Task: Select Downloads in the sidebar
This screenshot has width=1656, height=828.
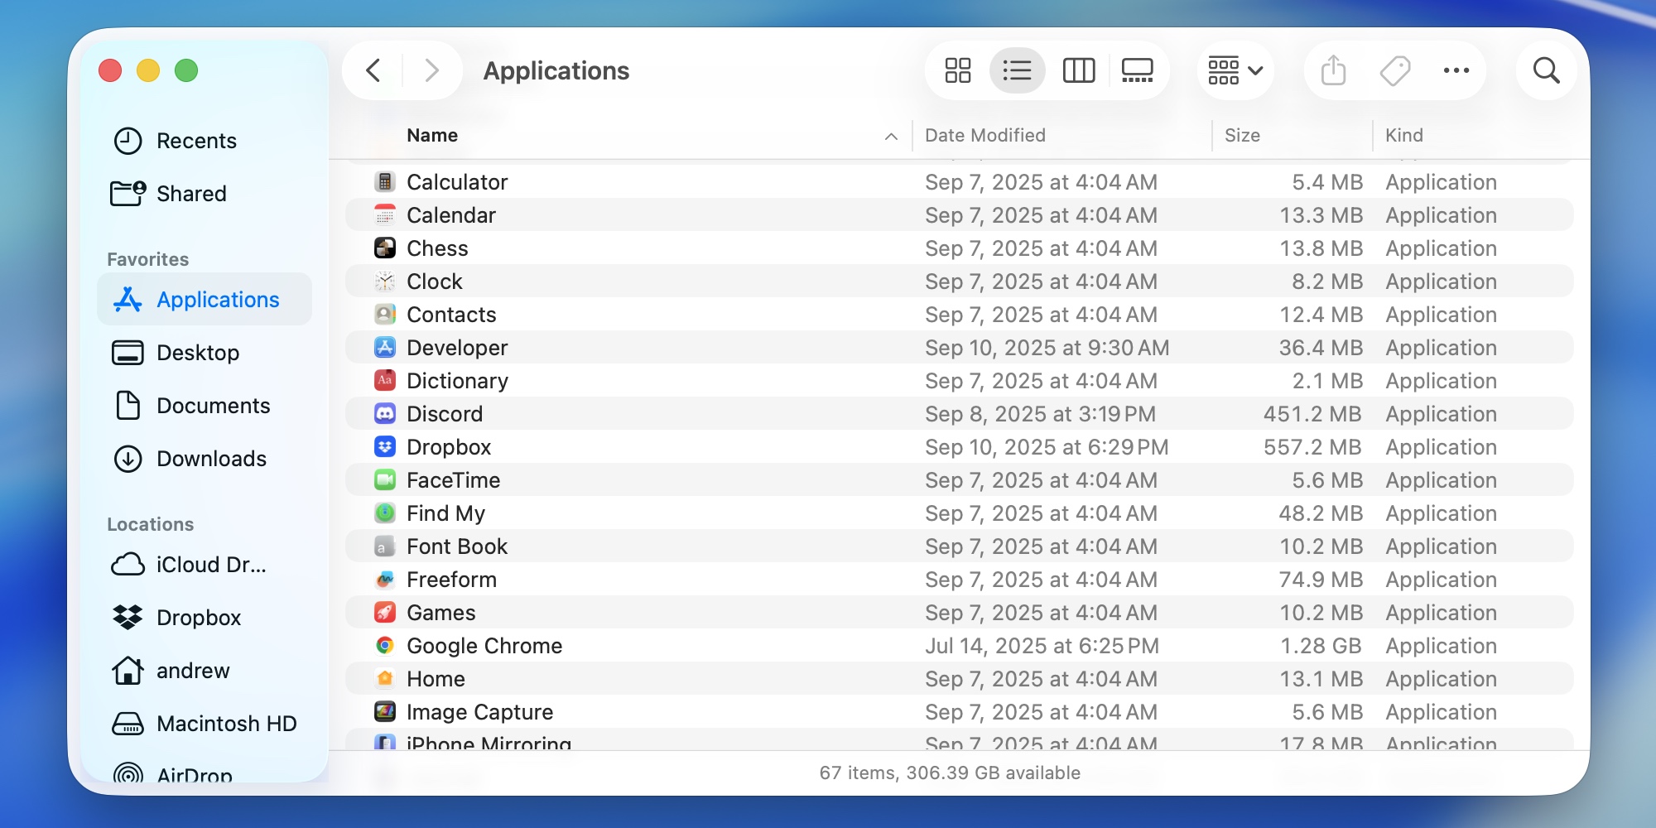Action: [x=211, y=459]
